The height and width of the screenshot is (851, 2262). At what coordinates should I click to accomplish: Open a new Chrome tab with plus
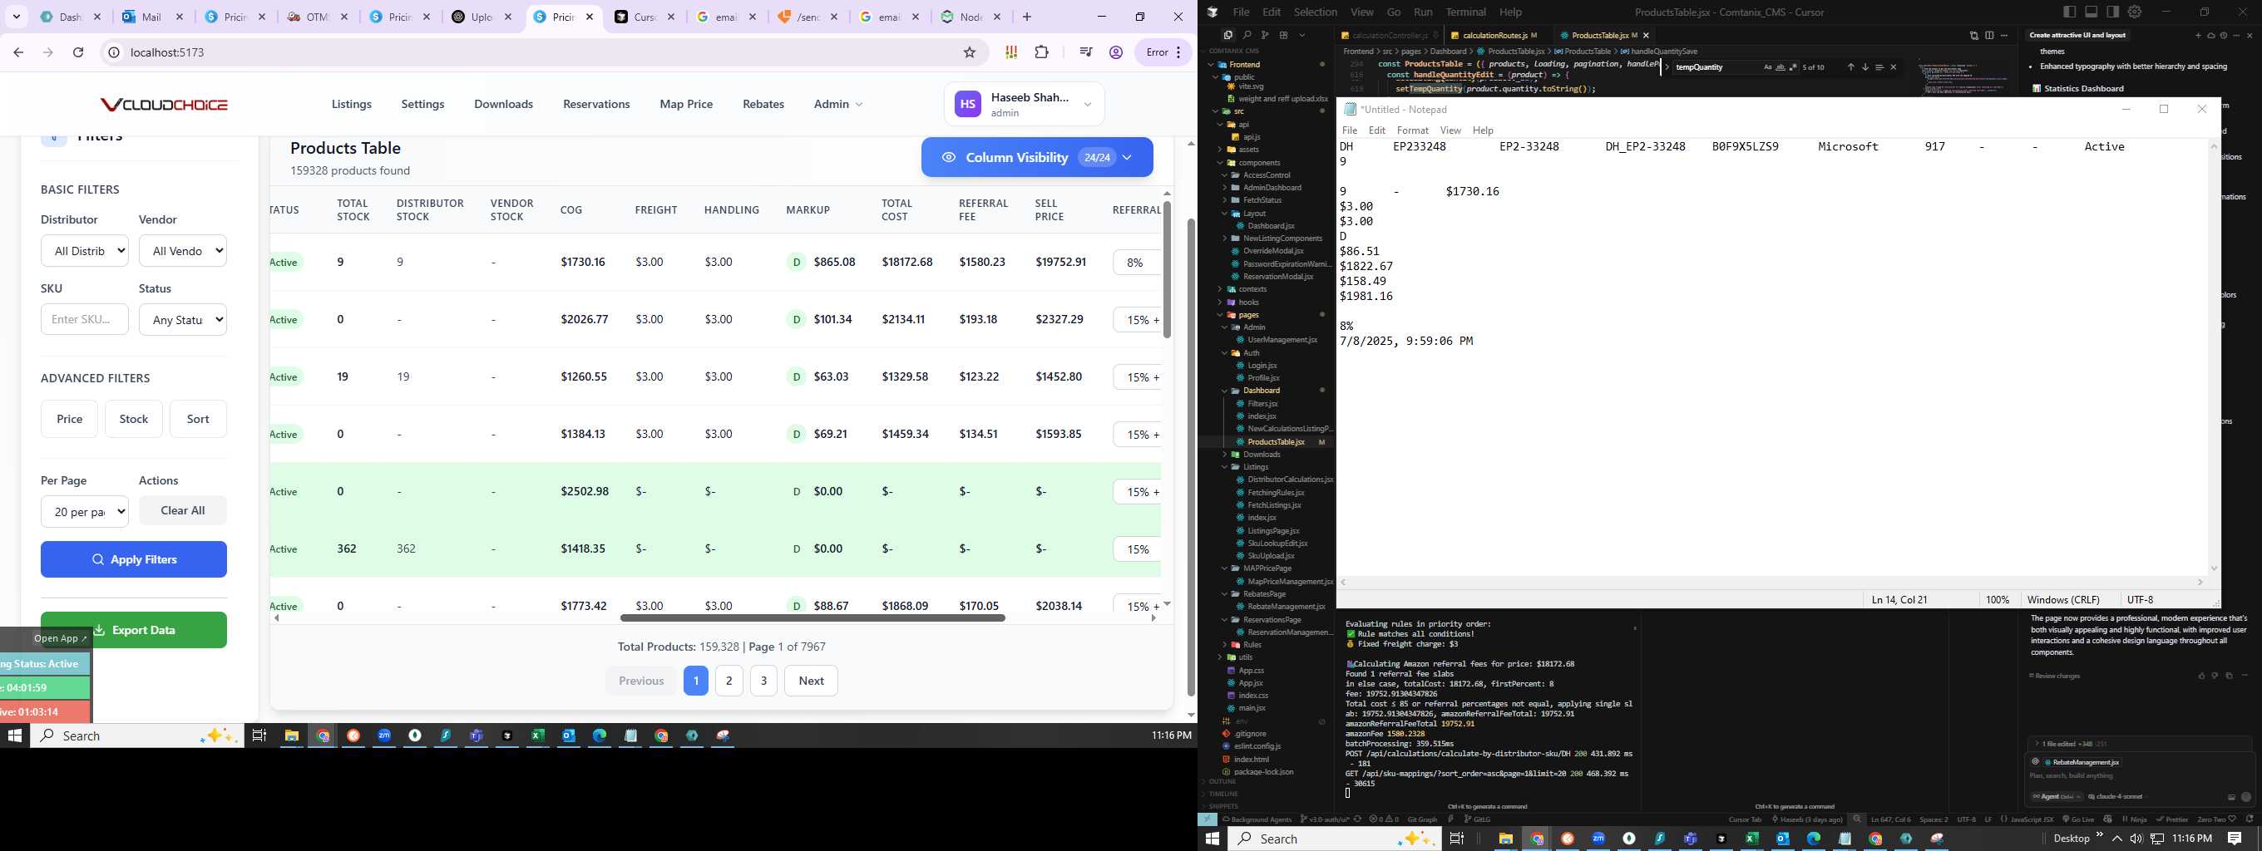pyautogui.click(x=1026, y=17)
